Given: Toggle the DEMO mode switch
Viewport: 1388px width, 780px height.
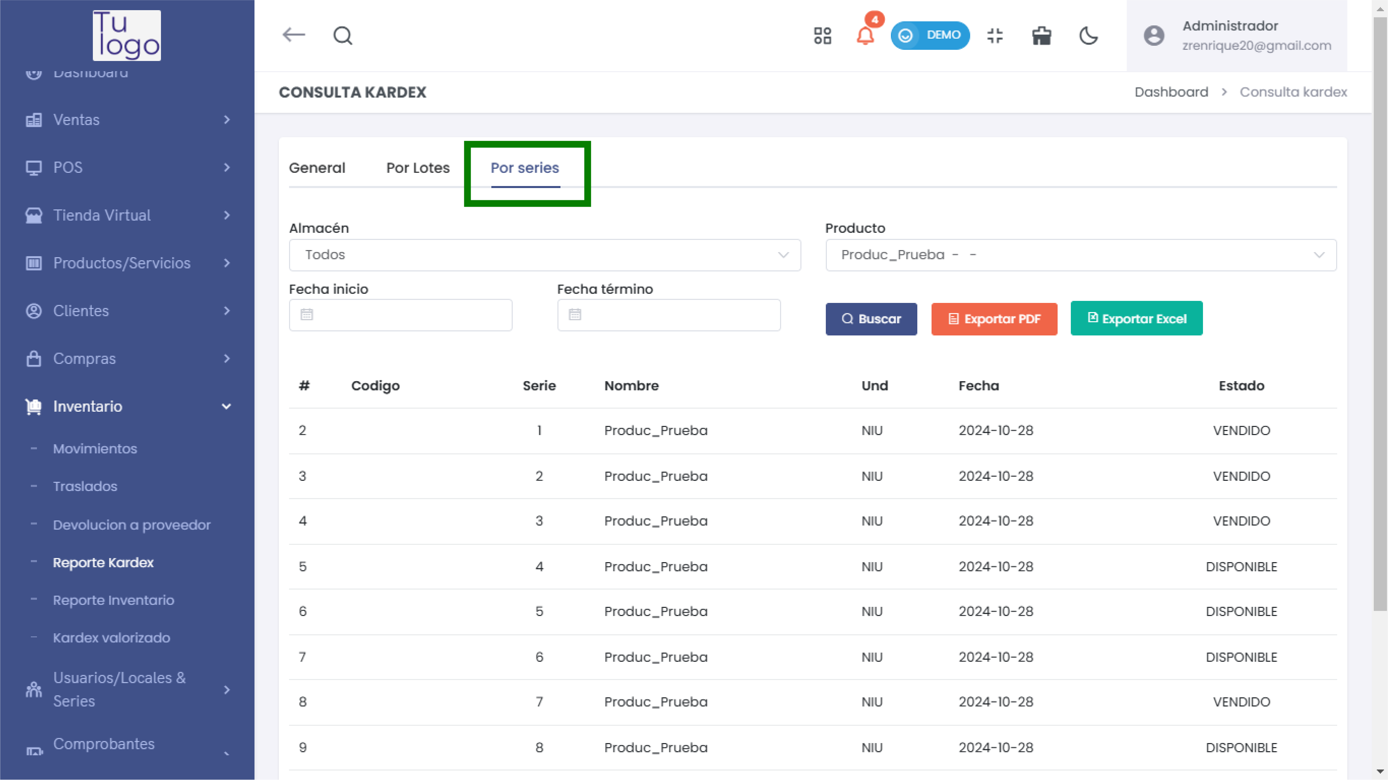Looking at the screenshot, I should click(930, 36).
